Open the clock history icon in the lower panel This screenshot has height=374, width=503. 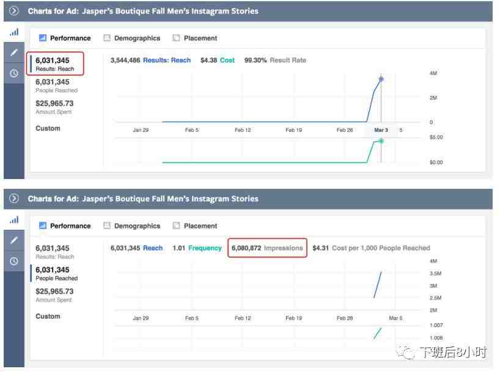[14, 261]
